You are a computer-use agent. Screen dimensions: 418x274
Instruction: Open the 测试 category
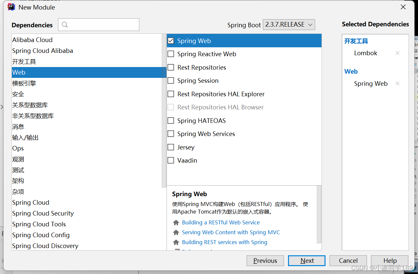click(87, 170)
